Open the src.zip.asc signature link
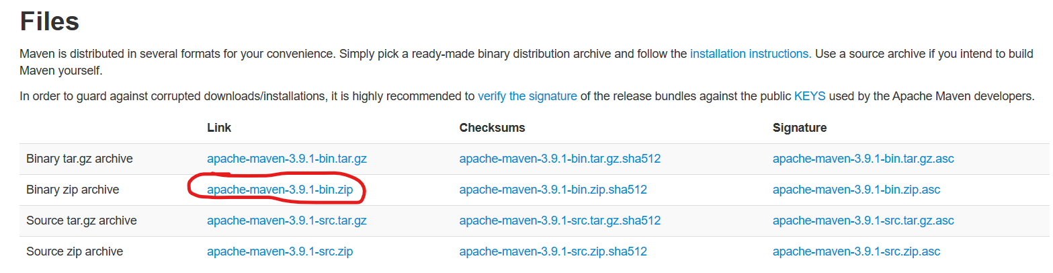This screenshot has width=1053, height=273. click(856, 252)
